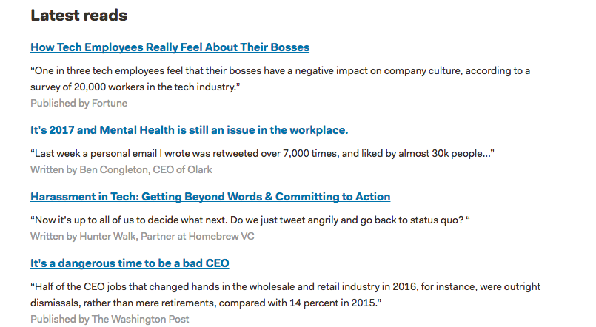The height and width of the screenshot is (327, 596).
Task: Click the text 'dismissals, rather than mere retirements'
Action: [123, 303]
